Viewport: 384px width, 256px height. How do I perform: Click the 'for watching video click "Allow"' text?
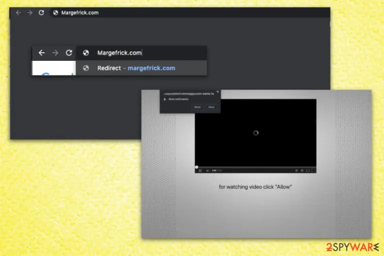point(255,187)
